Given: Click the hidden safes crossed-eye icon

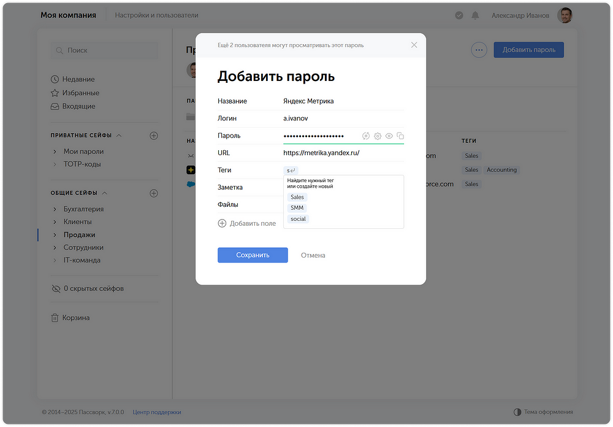Looking at the screenshot, I should tap(56, 288).
